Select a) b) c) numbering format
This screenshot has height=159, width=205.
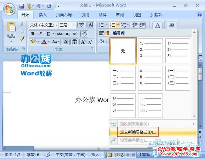point(123,105)
